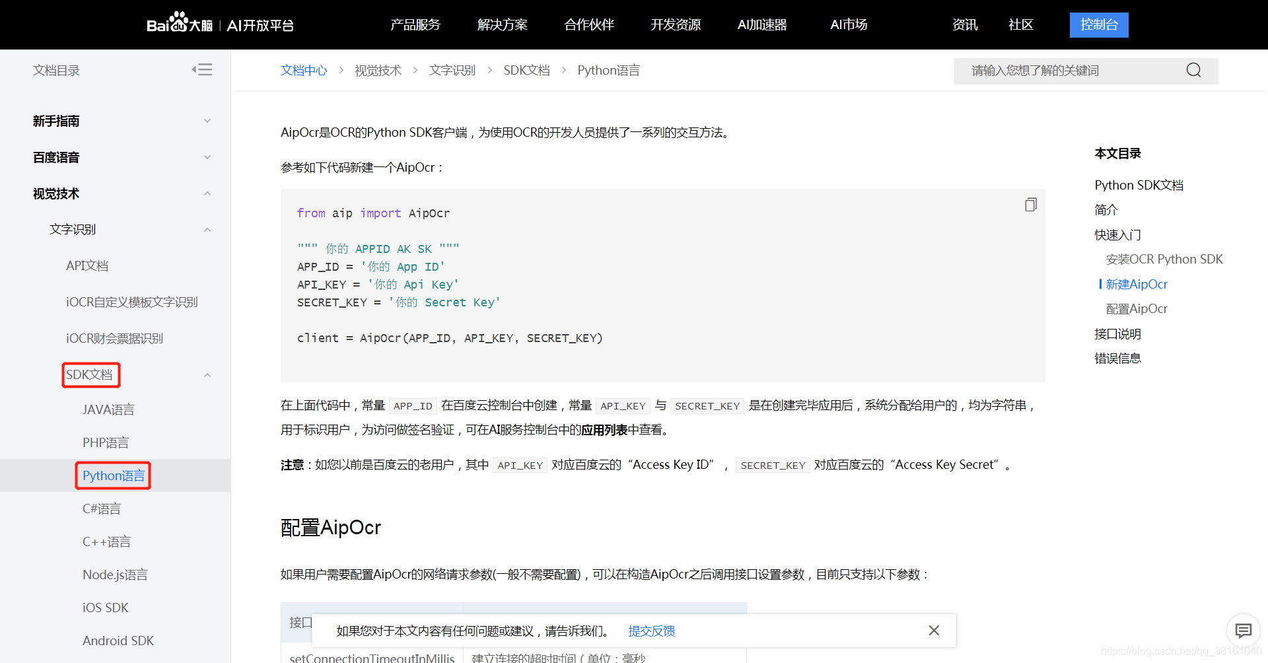
Task: Collapse the 视觉技术 section
Action: pyautogui.click(x=207, y=193)
